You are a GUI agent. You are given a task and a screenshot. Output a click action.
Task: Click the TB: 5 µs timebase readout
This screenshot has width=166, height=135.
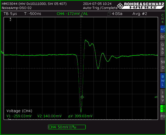coord(10,14)
